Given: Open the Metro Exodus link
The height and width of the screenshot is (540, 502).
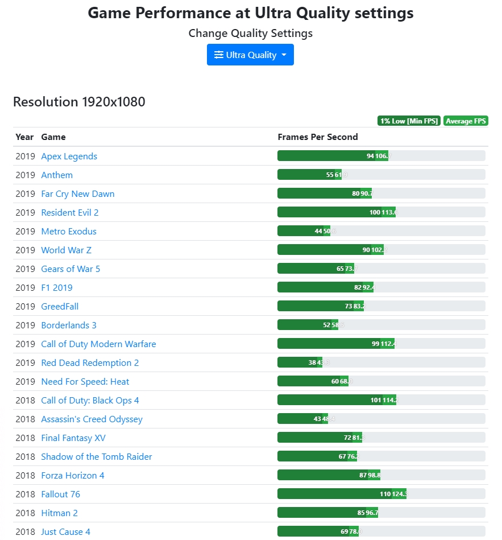Looking at the screenshot, I should [x=69, y=232].
